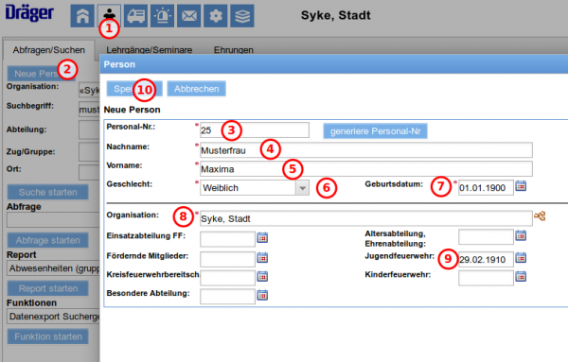Click the Person dialog title bar

(334, 64)
